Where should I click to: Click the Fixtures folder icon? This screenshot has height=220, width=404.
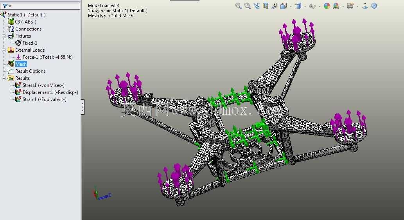point(11,36)
